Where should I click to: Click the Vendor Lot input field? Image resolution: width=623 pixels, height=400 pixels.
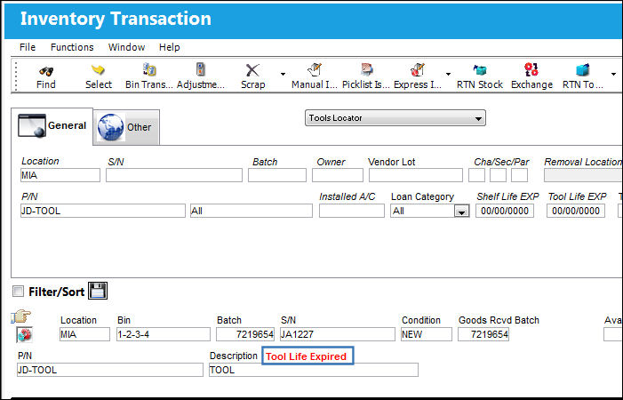(416, 175)
